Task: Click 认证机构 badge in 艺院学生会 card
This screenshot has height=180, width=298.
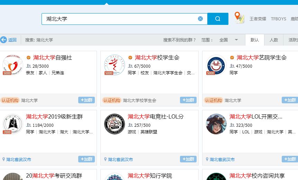Action: [214, 100]
